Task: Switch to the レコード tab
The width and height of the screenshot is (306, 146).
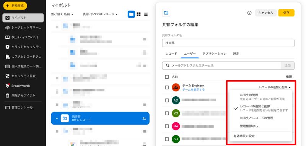Action: 171,54
